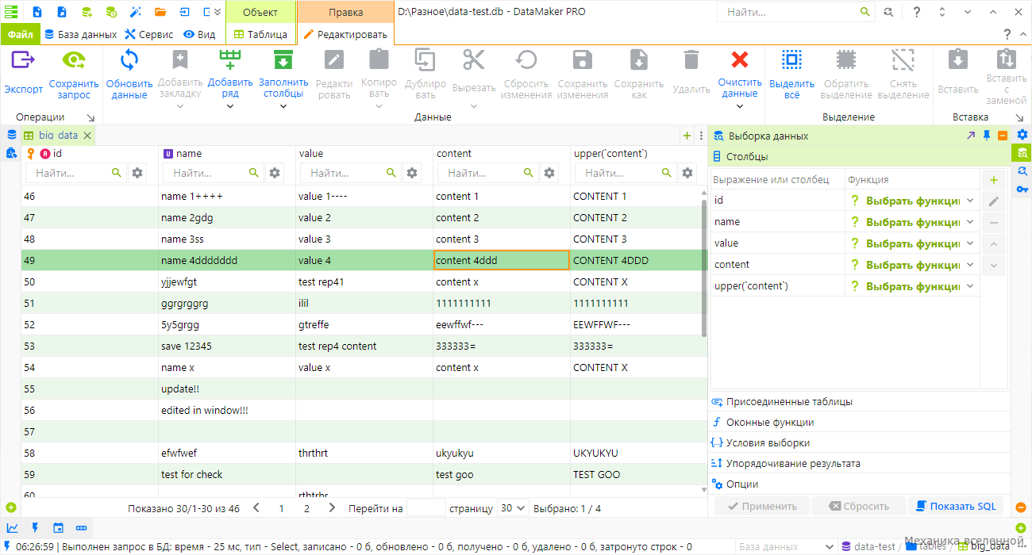Click key icon on right sidebar

click(x=1022, y=189)
